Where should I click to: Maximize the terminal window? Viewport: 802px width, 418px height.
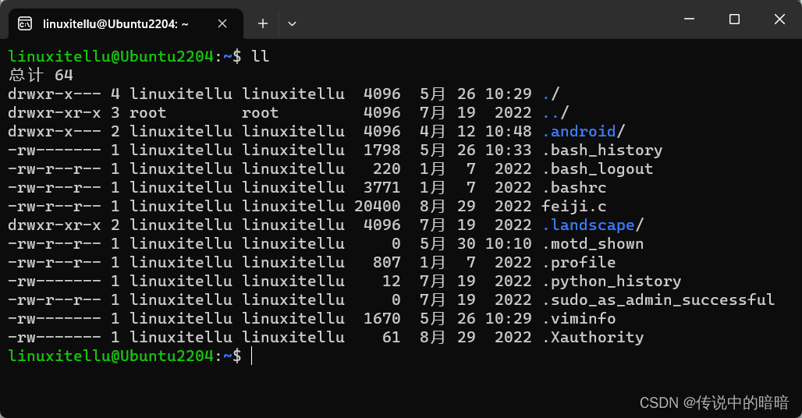pos(734,19)
